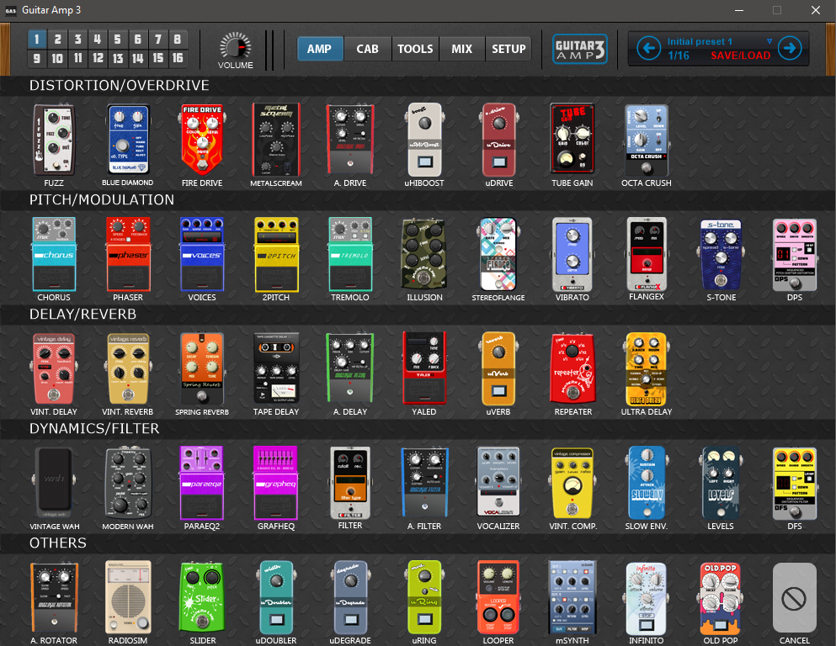Select preset slot 14

137,58
